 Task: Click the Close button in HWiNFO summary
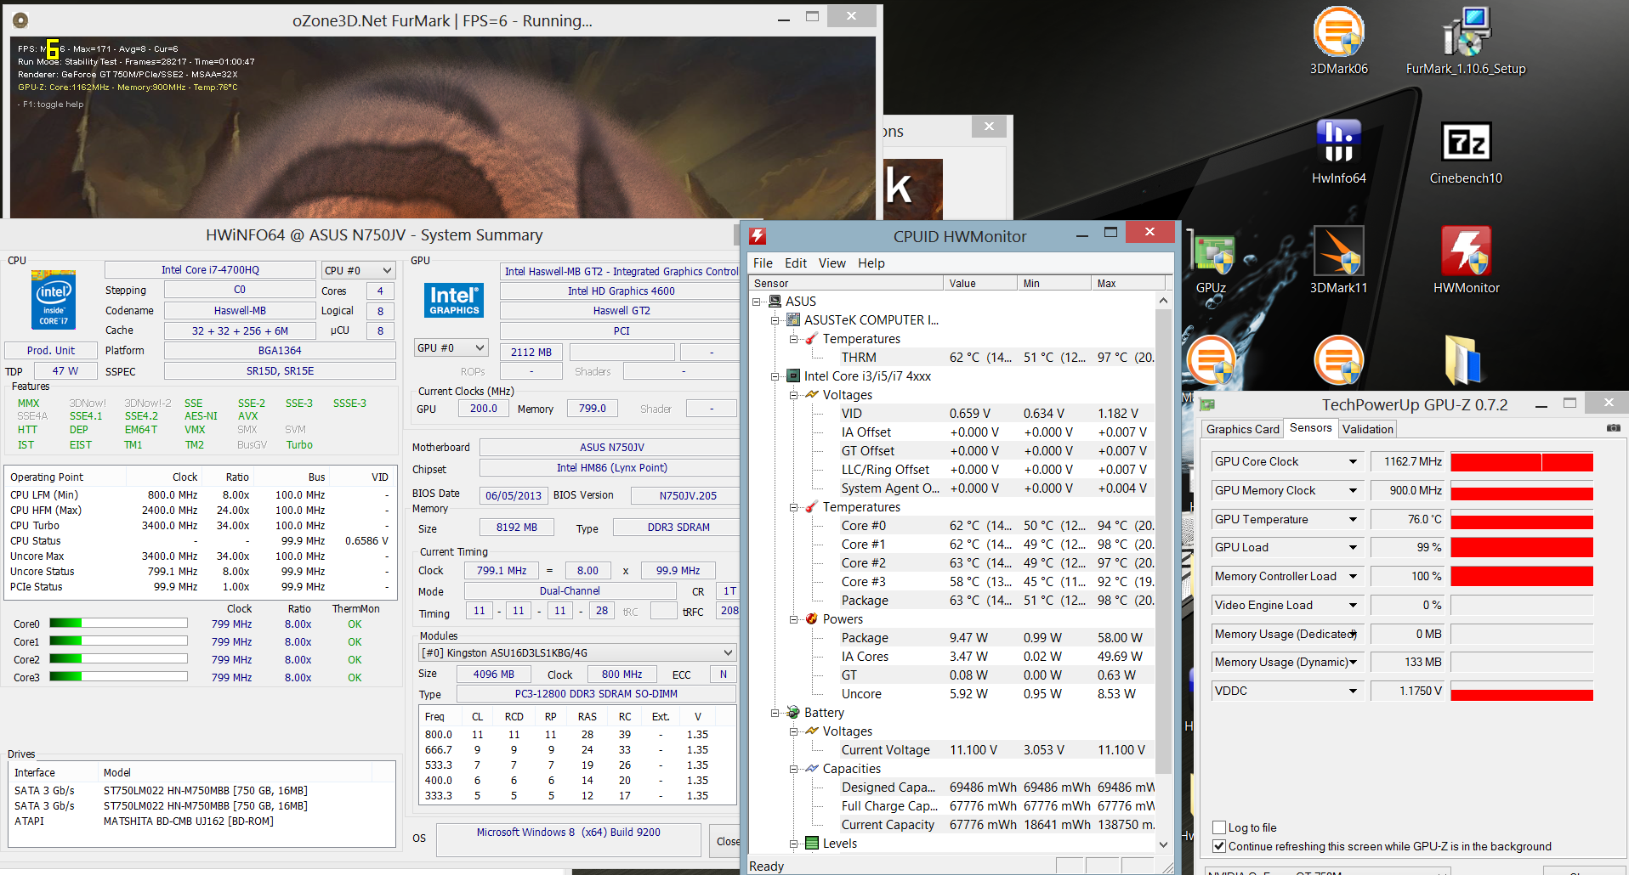pyautogui.click(x=725, y=841)
